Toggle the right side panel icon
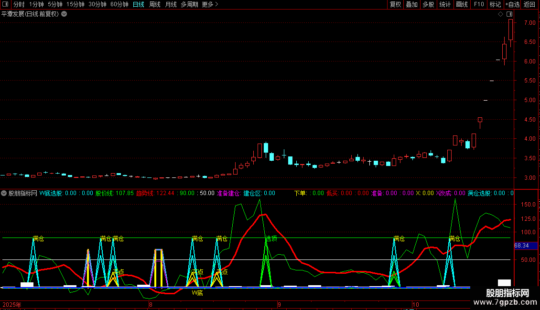This screenshot has width=540, height=310. tap(509, 14)
